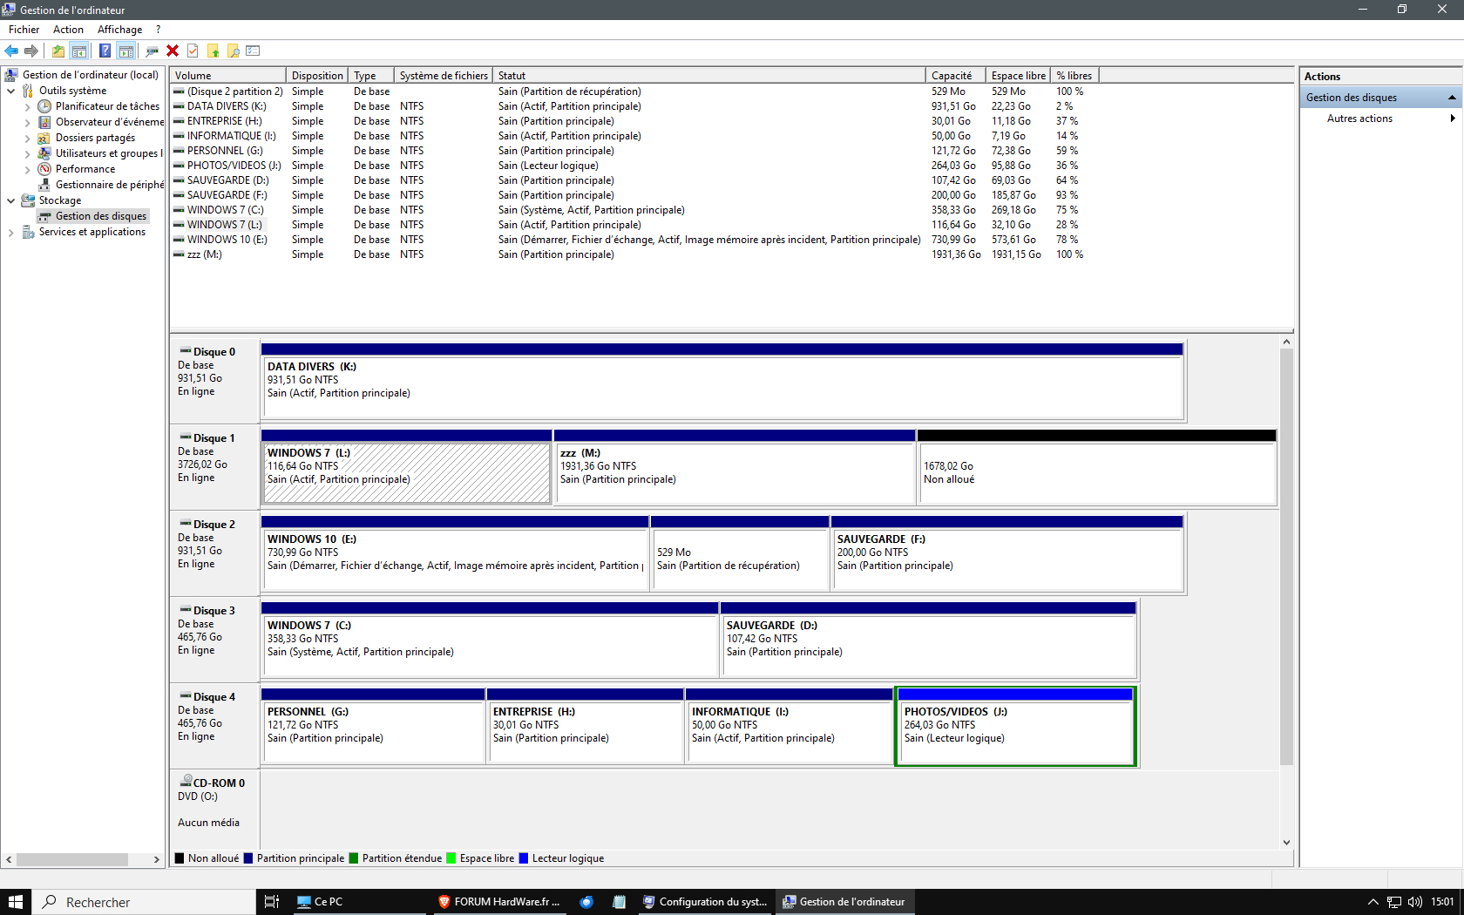Toggle the Actions pane icon

126,51
